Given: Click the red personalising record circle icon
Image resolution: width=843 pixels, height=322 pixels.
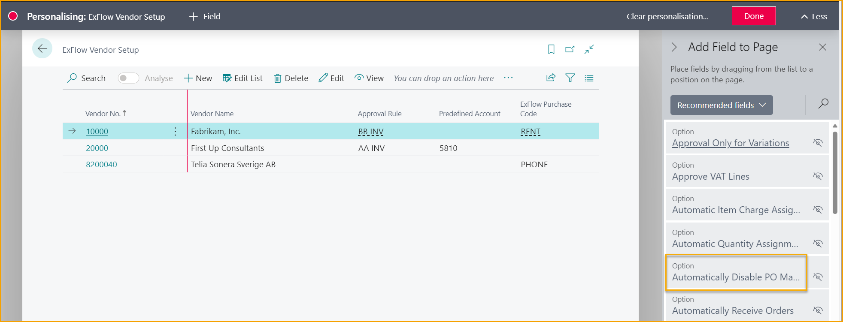Looking at the screenshot, I should (x=13, y=16).
